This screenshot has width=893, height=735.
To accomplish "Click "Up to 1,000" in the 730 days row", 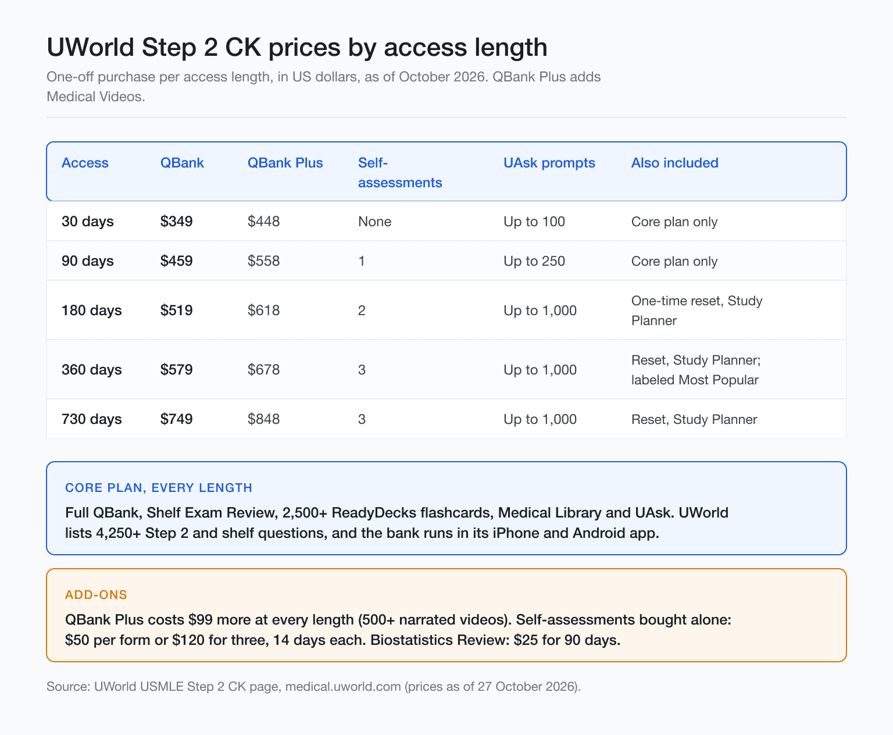I will (540, 419).
